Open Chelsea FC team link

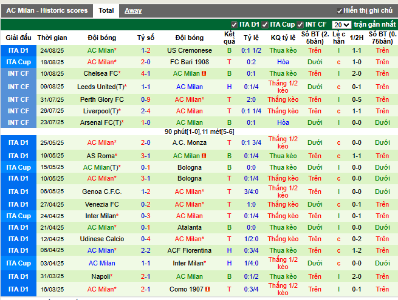point(100,73)
